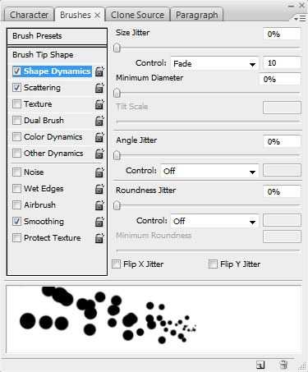Open the Size Jitter Control dropdown set to Fade

pyautogui.click(x=214, y=64)
